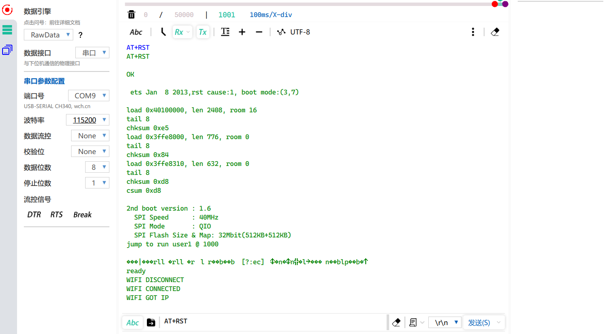Click the 'chksum 0xe5' log line

147,128
